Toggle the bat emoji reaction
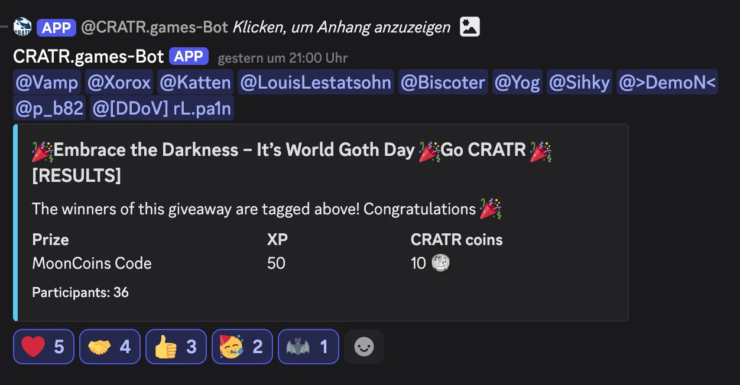The width and height of the screenshot is (740, 385). pyautogui.click(x=309, y=347)
